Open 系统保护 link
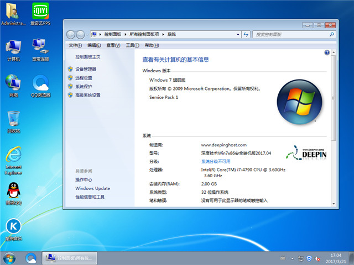 [84, 86]
